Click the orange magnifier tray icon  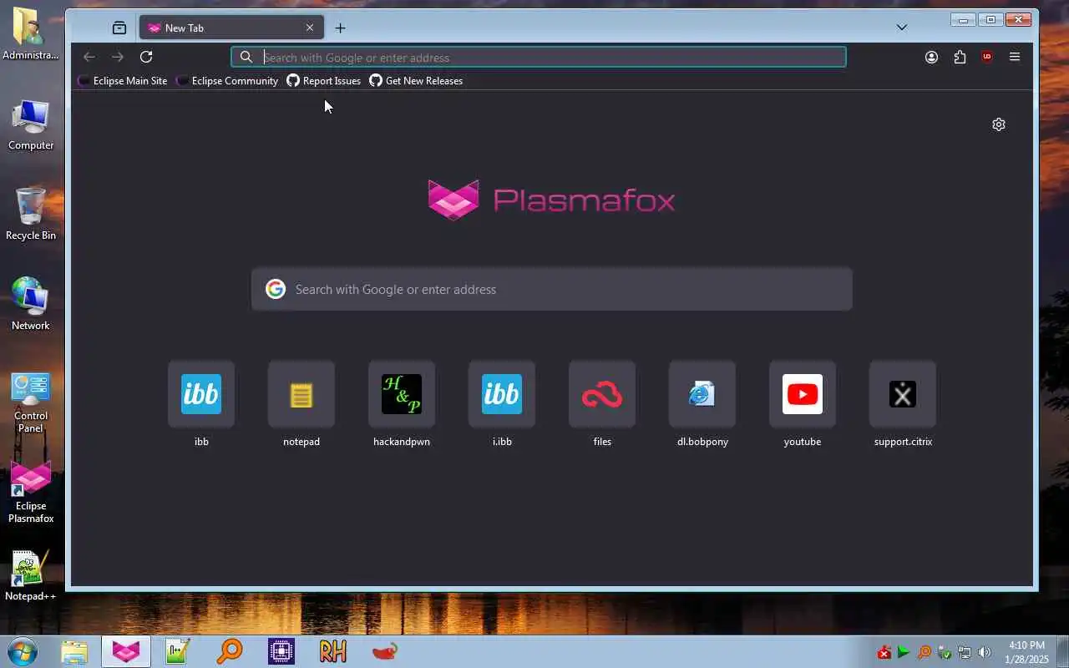(925, 652)
